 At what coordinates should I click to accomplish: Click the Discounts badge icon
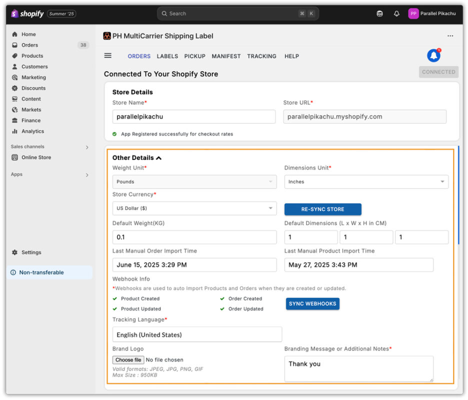click(14, 88)
